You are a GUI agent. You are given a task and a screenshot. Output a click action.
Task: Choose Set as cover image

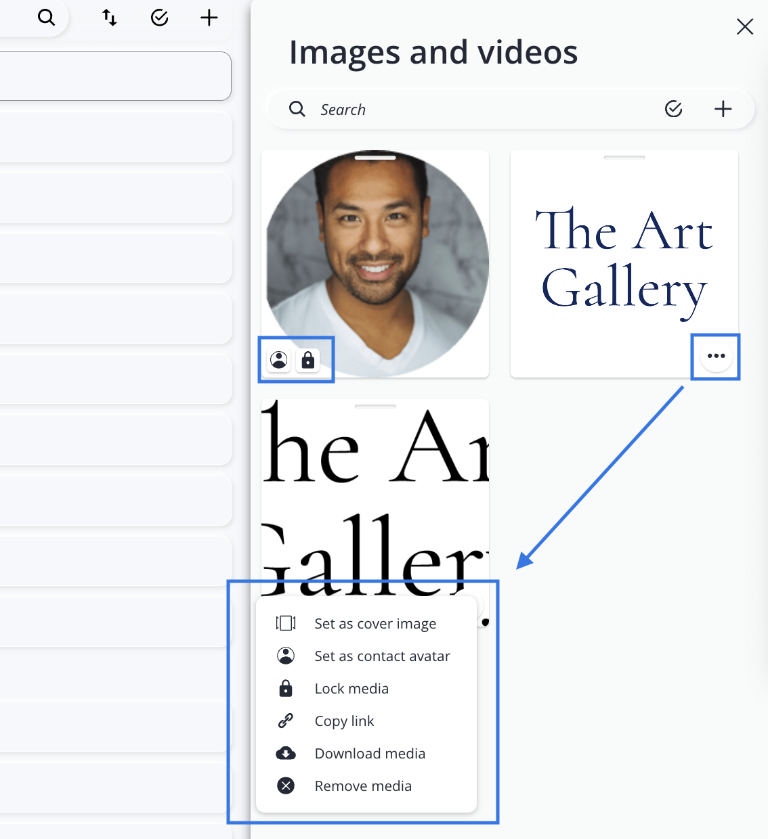point(375,624)
